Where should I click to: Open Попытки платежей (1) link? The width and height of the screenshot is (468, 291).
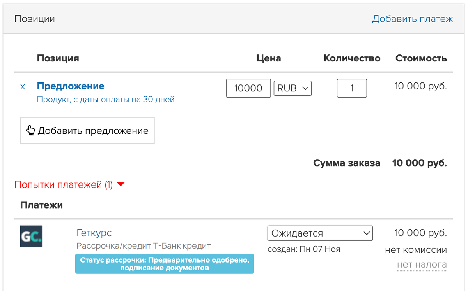(64, 185)
